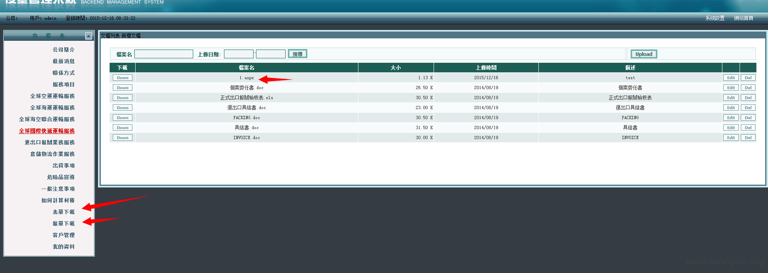Image resolution: width=768 pixels, height=273 pixels.
Task: Click the 大小 column header
Action: [x=396, y=68]
